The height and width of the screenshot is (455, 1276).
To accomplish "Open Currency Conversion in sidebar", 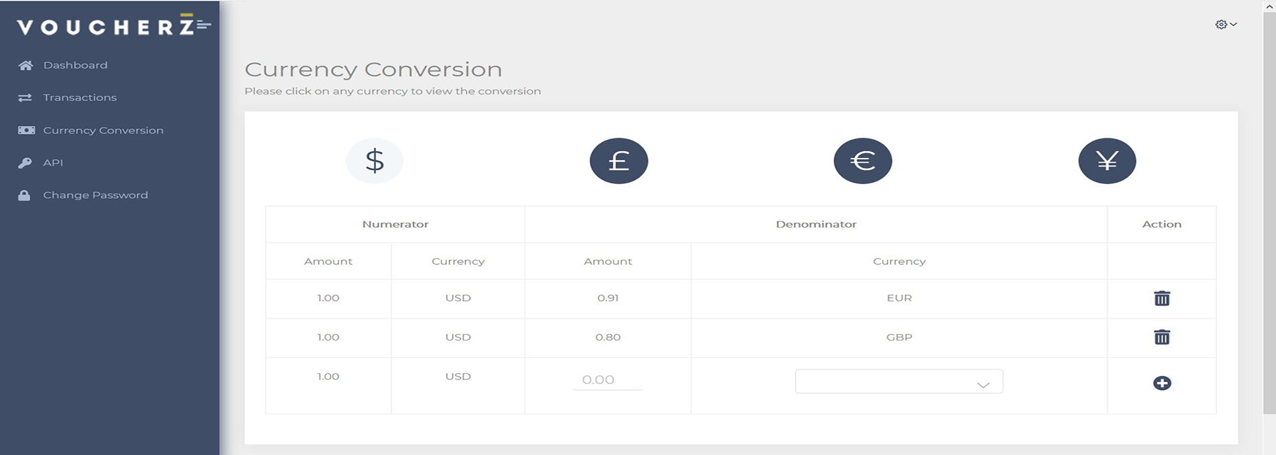I will [x=103, y=130].
